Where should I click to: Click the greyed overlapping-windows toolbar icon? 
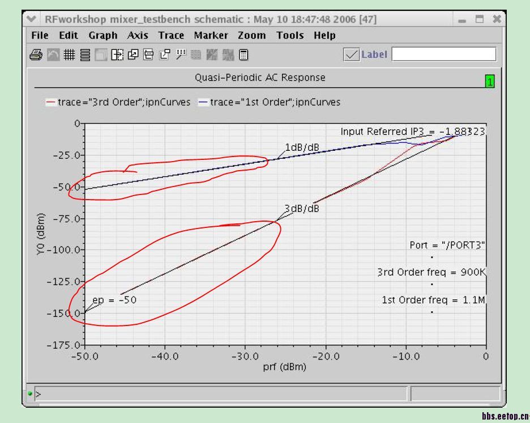click(x=101, y=55)
